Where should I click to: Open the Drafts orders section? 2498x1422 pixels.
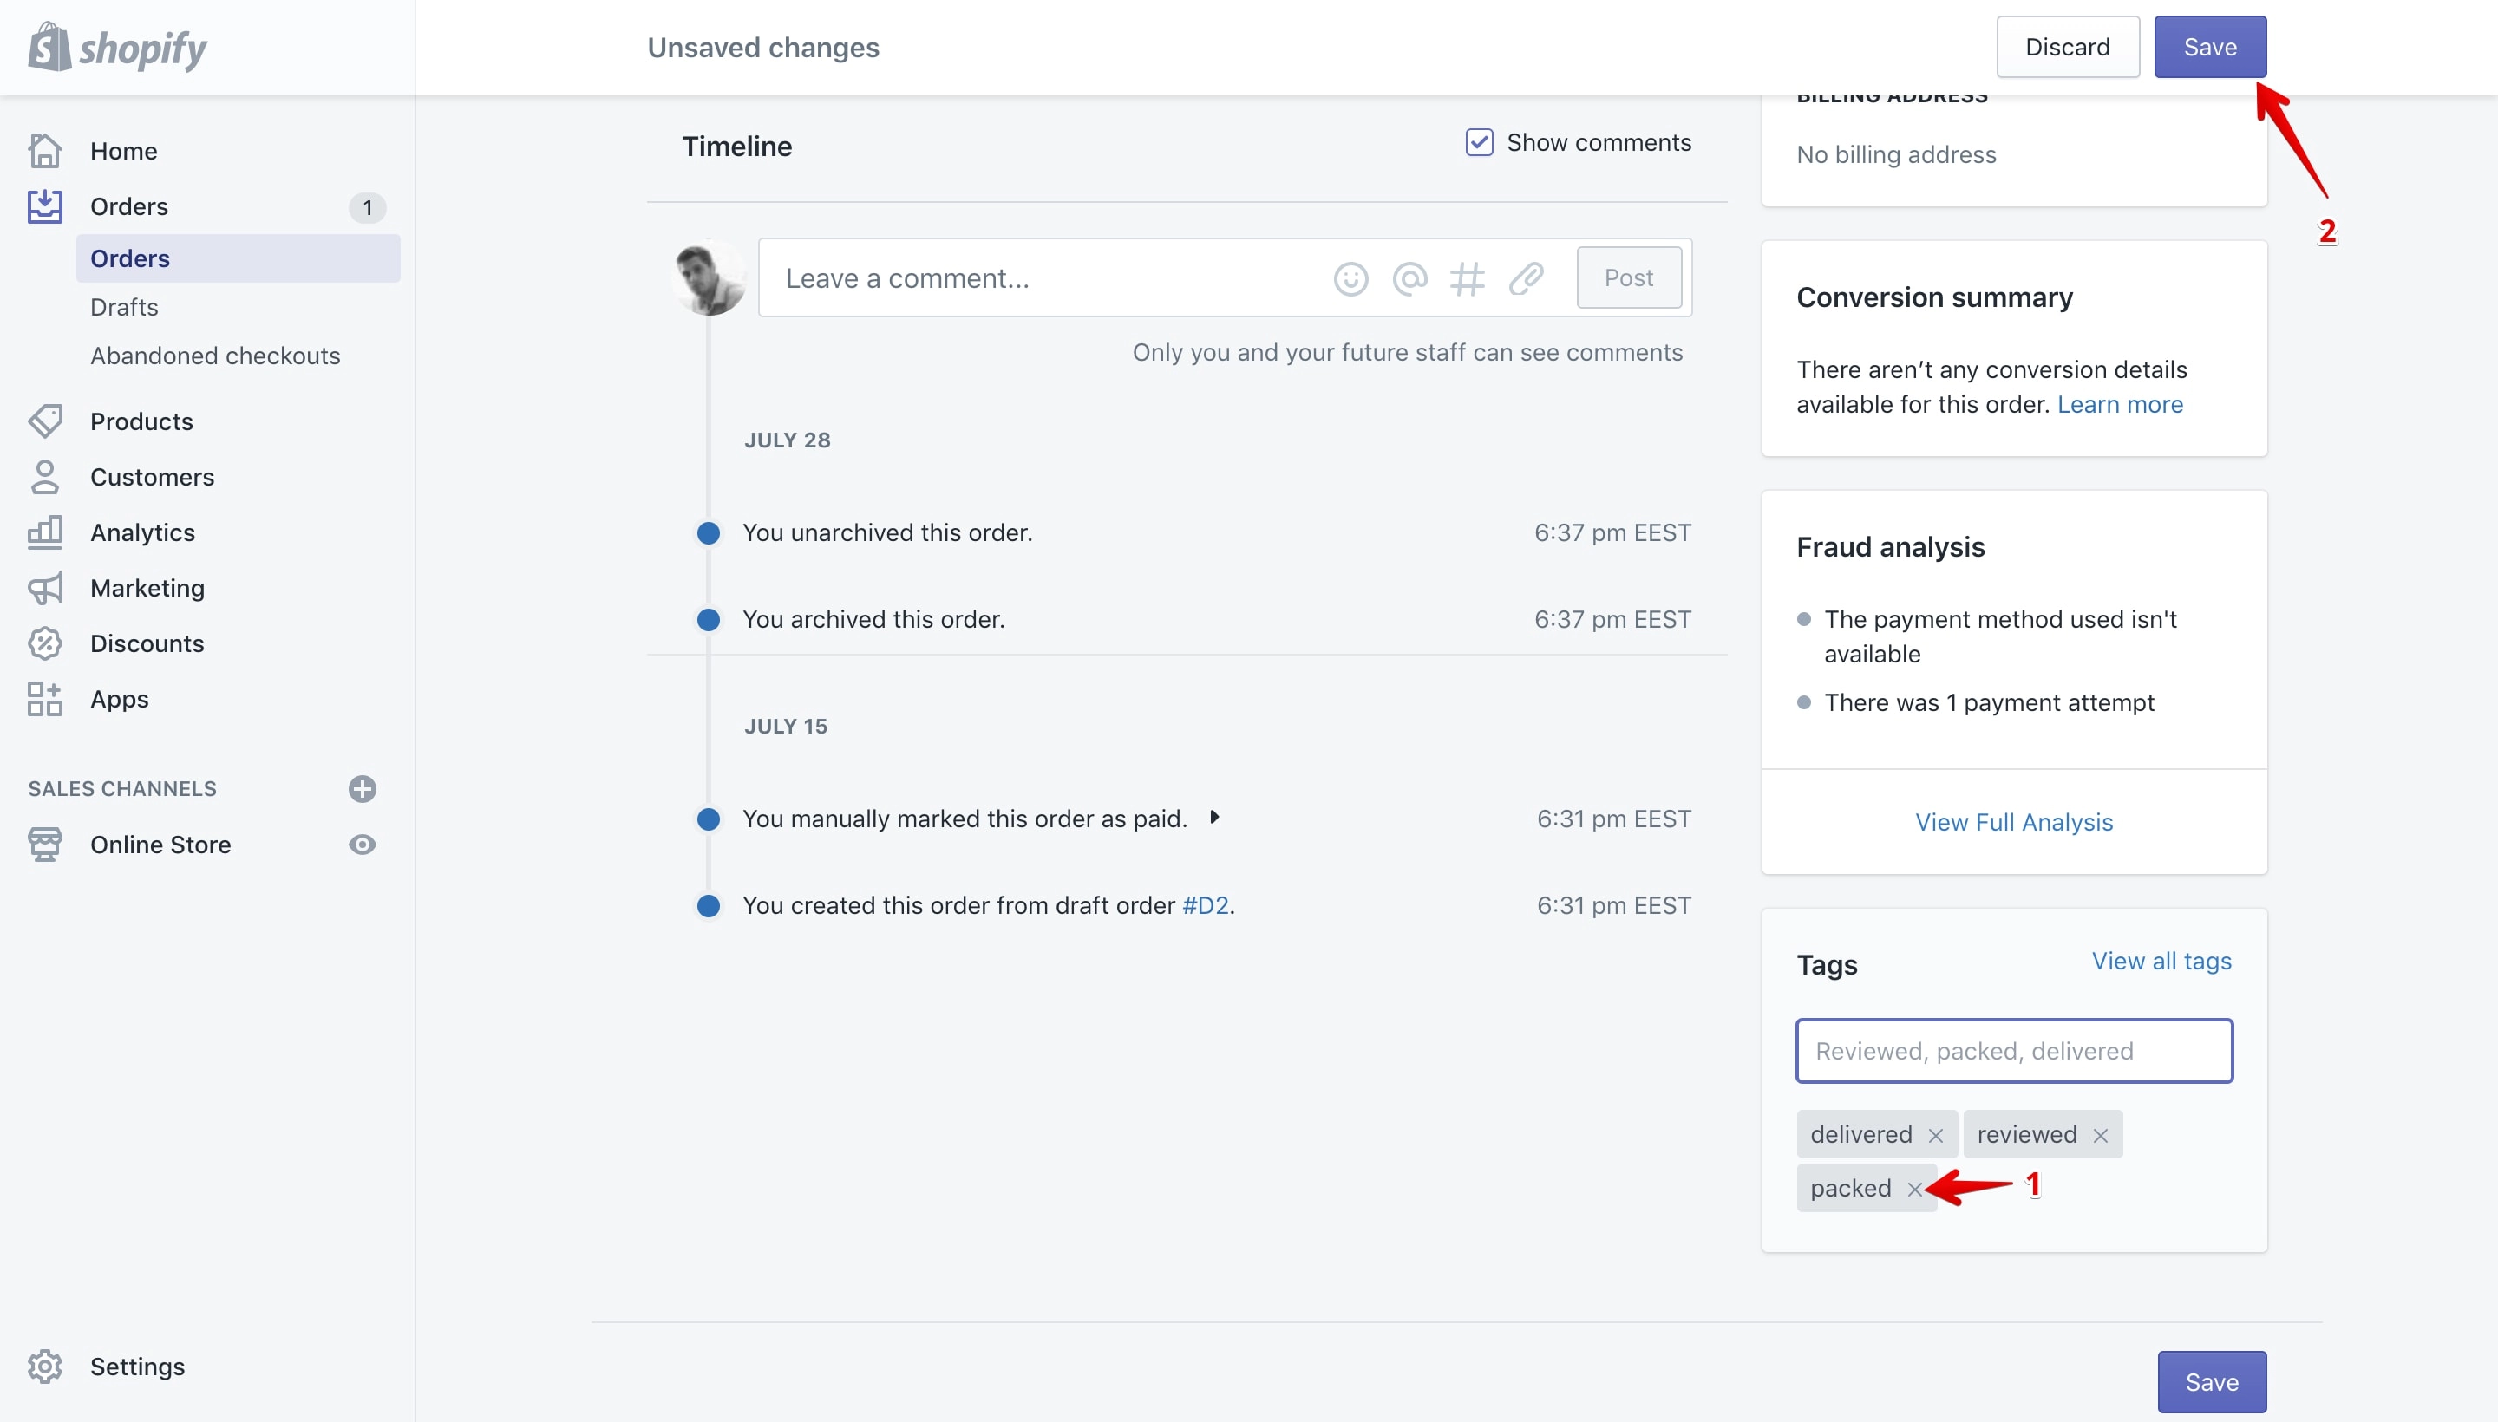point(124,308)
